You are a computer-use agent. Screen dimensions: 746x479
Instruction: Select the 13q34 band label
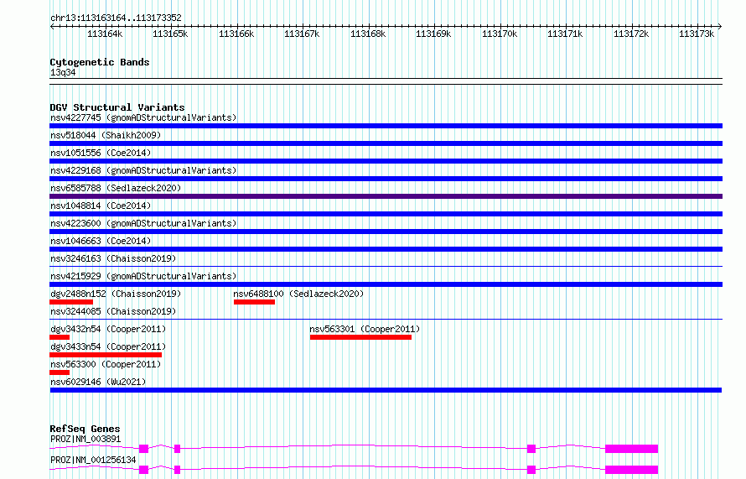tap(63, 72)
